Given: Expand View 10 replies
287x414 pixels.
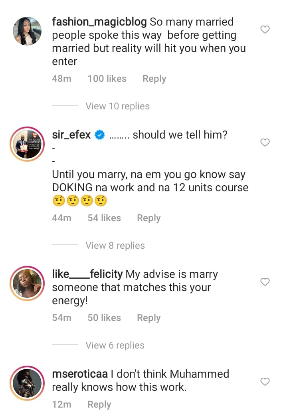Looking at the screenshot, I should point(117,106).
